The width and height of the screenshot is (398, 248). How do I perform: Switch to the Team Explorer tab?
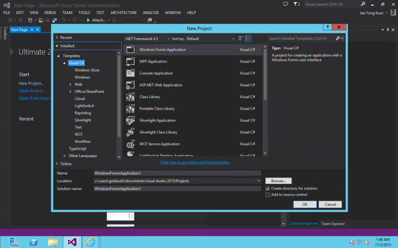click(x=333, y=224)
